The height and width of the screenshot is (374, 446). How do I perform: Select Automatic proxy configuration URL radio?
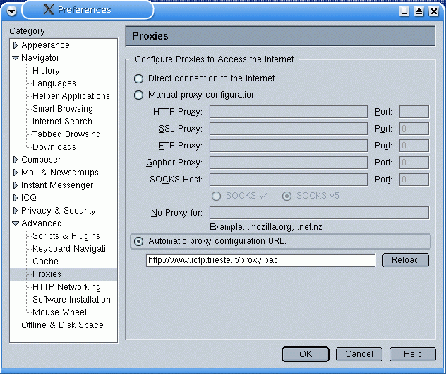click(139, 242)
